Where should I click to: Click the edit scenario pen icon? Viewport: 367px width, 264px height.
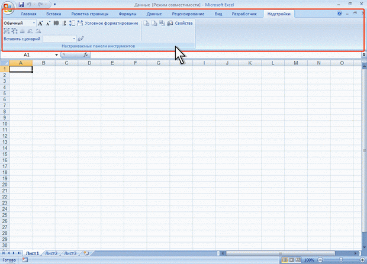tap(81, 39)
